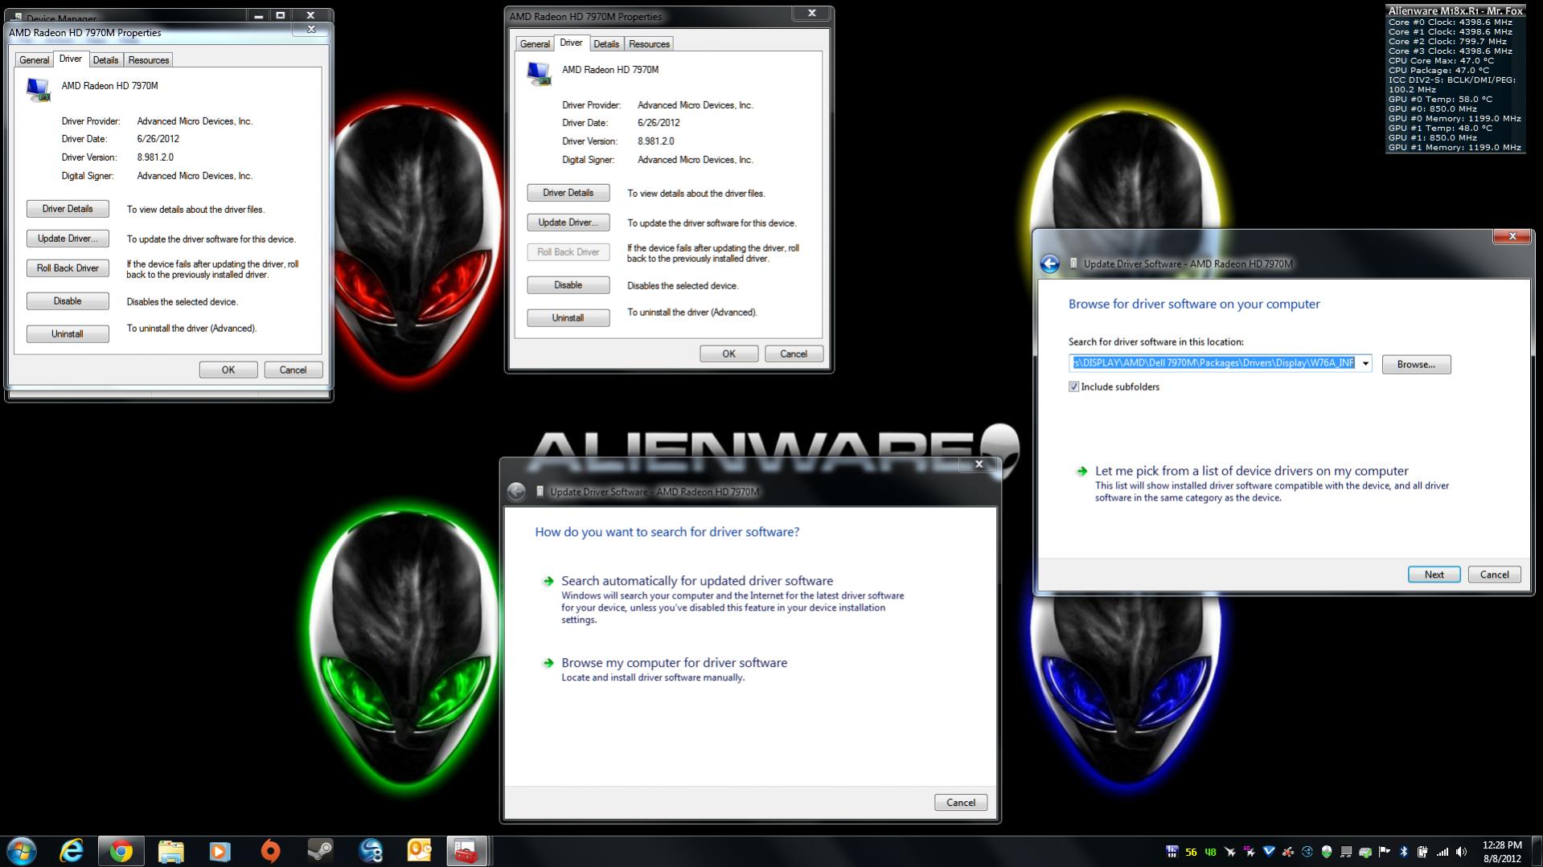This screenshot has width=1543, height=867.
Task: Open Windows Explorer folder icon in taskbar
Action: pyautogui.click(x=170, y=851)
